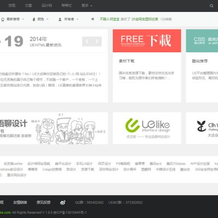Open the Weibo icon in the footer

coord(63,202)
